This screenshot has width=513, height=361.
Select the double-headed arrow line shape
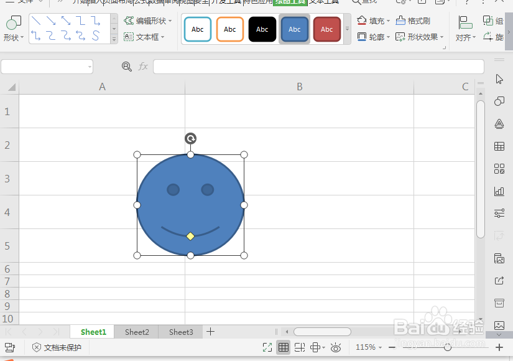[x=66, y=21]
